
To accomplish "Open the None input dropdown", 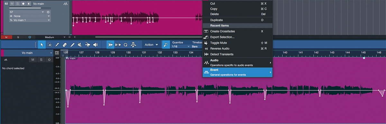I will pyautogui.click(x=30, y=16).
